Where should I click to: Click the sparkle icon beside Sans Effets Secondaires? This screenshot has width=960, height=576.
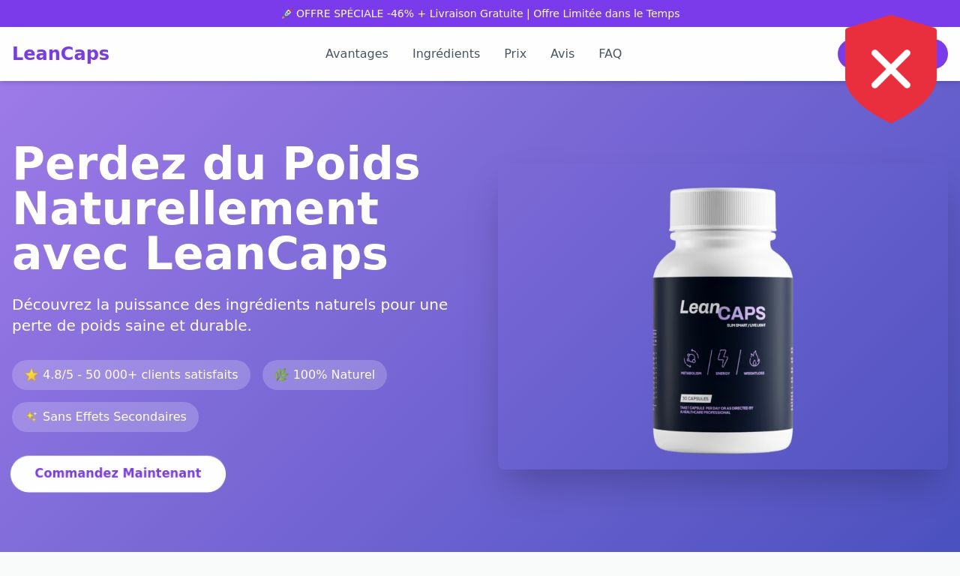tap(31, 416)
